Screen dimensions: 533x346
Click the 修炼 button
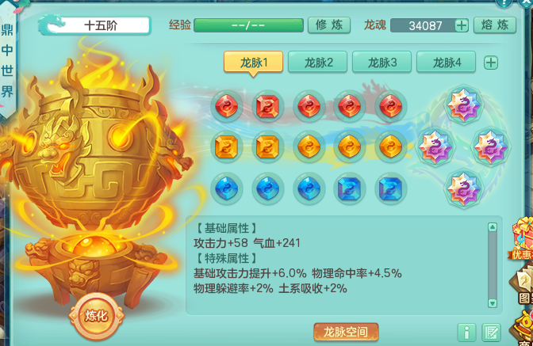[329, 25]
